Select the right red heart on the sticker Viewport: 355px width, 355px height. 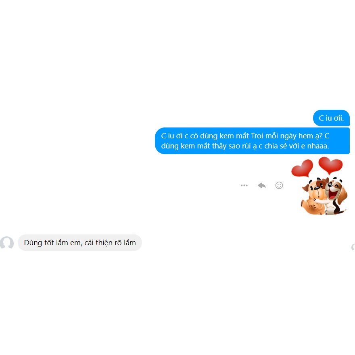[330, 165]
